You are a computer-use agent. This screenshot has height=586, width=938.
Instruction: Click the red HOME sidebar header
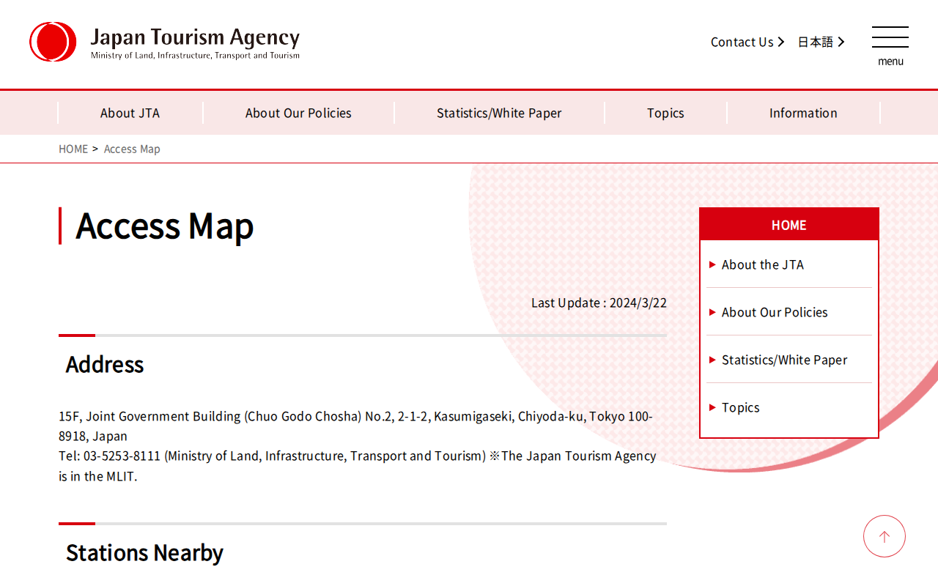tap(789, 225)
